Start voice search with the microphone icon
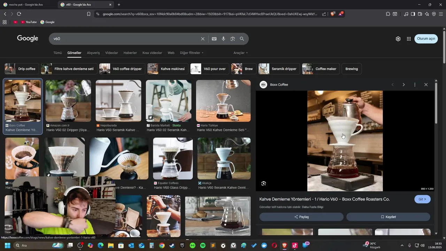The height and width of the screenshot is (251, 446). pos(223,39)
